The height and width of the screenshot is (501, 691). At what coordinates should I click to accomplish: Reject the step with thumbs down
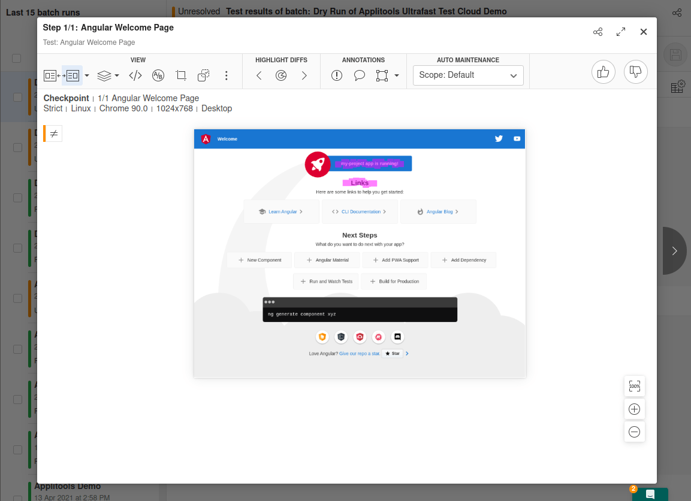tap(636, 72)
